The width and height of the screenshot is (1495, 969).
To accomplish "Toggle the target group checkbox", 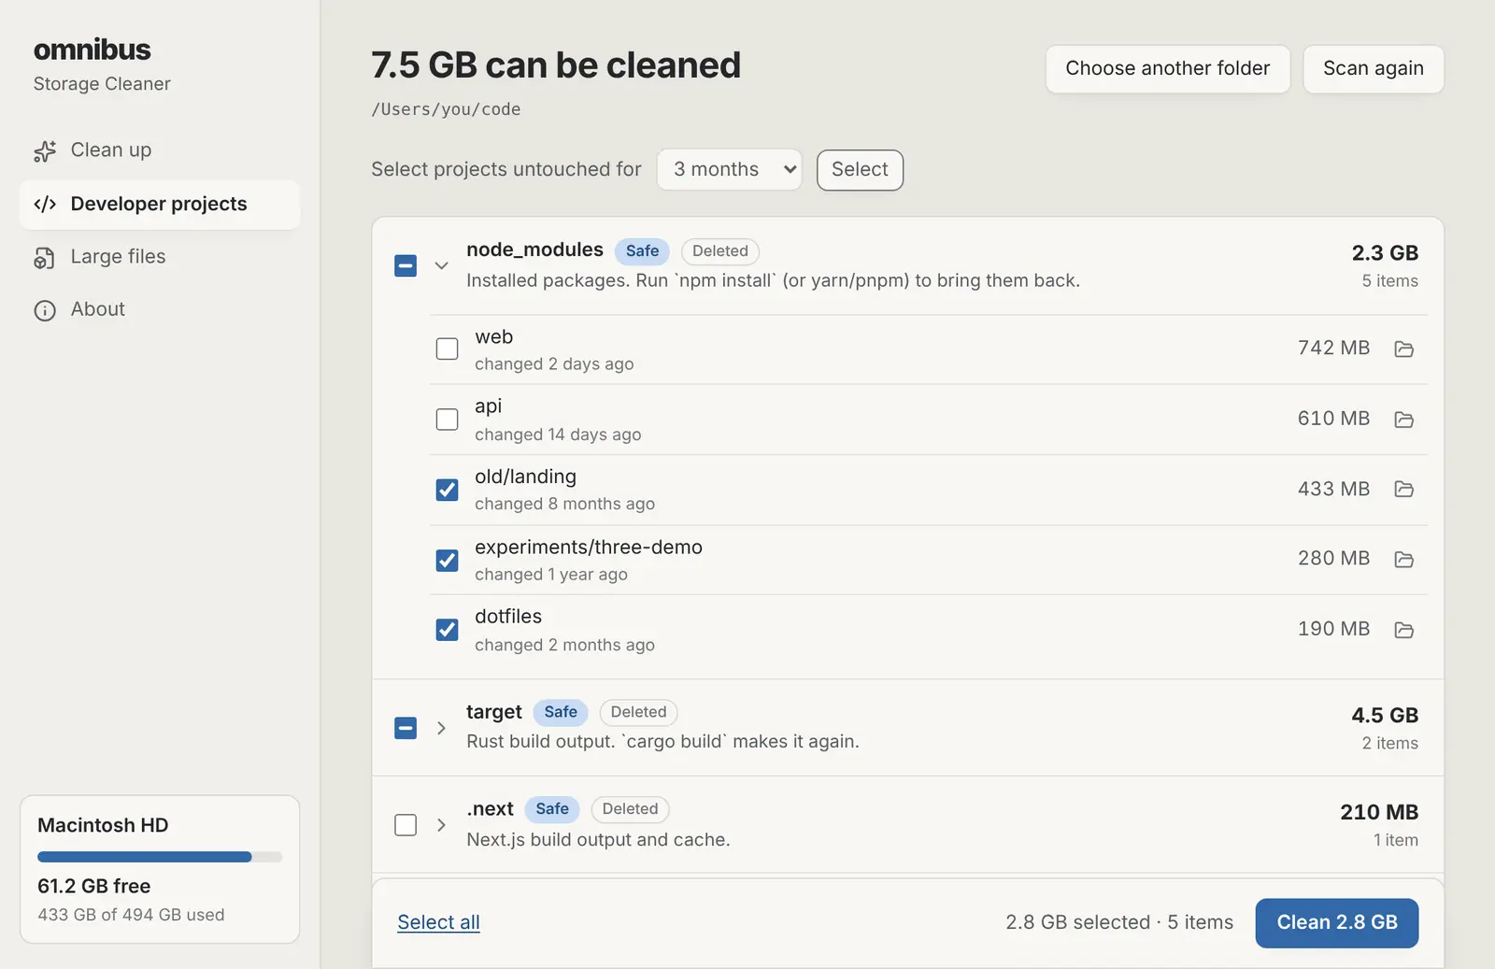I will pos(406,728).
